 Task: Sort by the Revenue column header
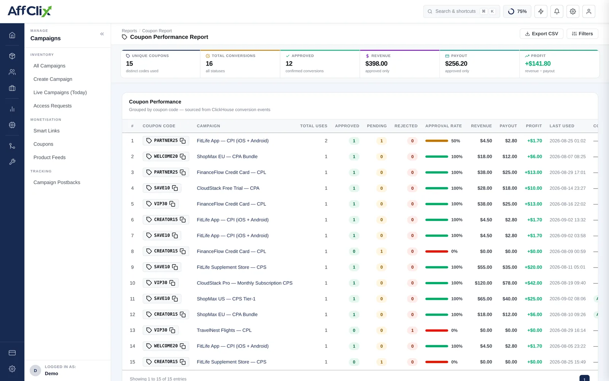coord(481,126)
